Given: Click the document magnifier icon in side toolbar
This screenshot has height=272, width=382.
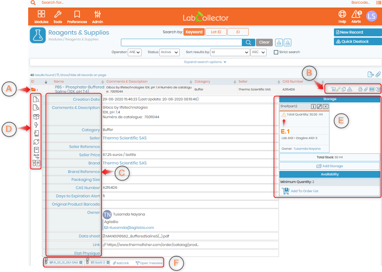Looking at the screenshot, I should tap(36, 100).
